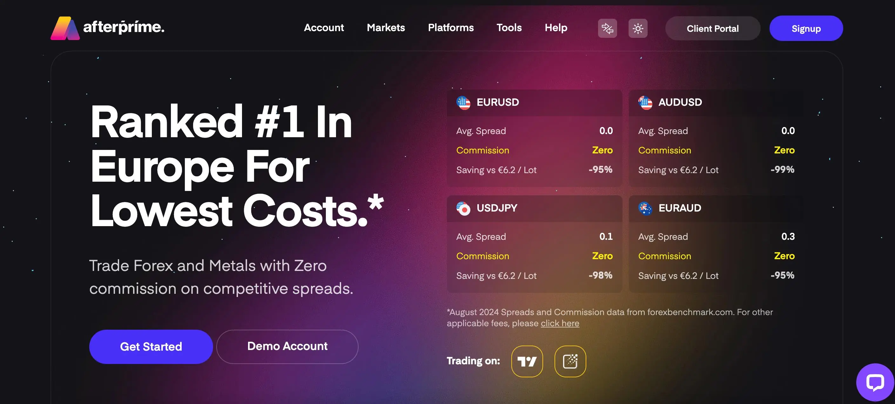This screenshot has width=895, height=404.
Task: Click the Get Started button
Action: [151, 347]
